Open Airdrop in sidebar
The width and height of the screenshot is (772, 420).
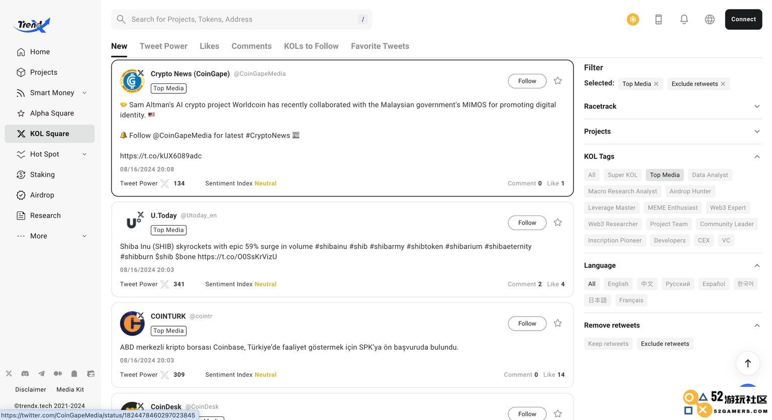click(49, 195)
